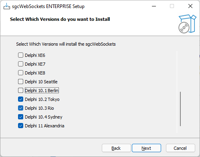Image resolution: width=200 pixels, height=157 pixels.
Task: Click the Delphi 10.1 Berlin label text
Action: [42, 91]
